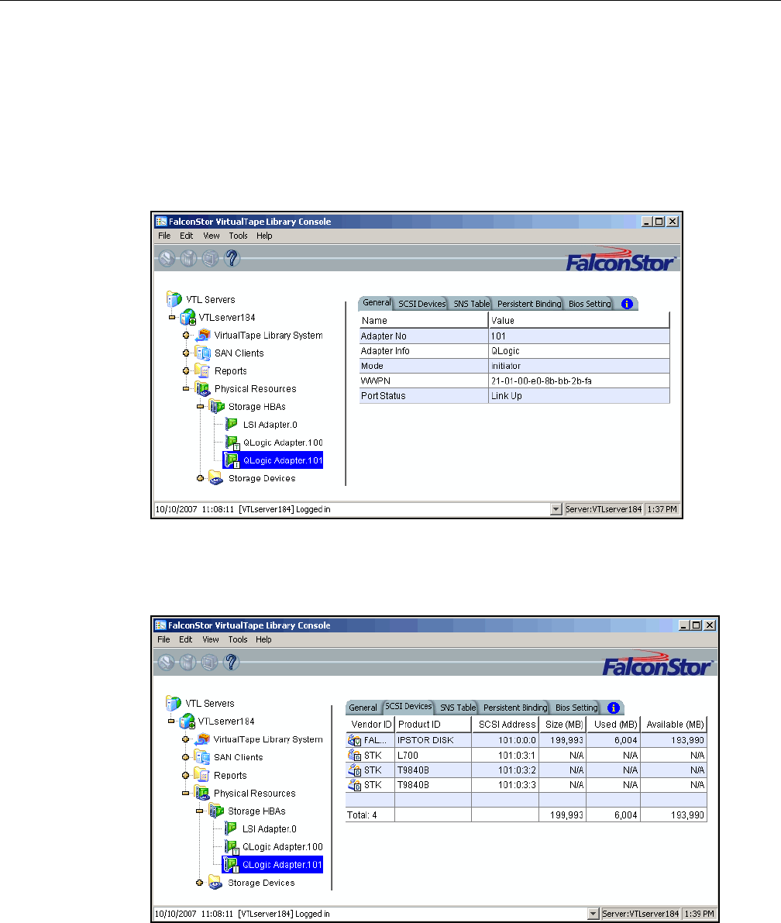Open the General tab in the lower console
This screenshot has height=923, width=781.
363,708
